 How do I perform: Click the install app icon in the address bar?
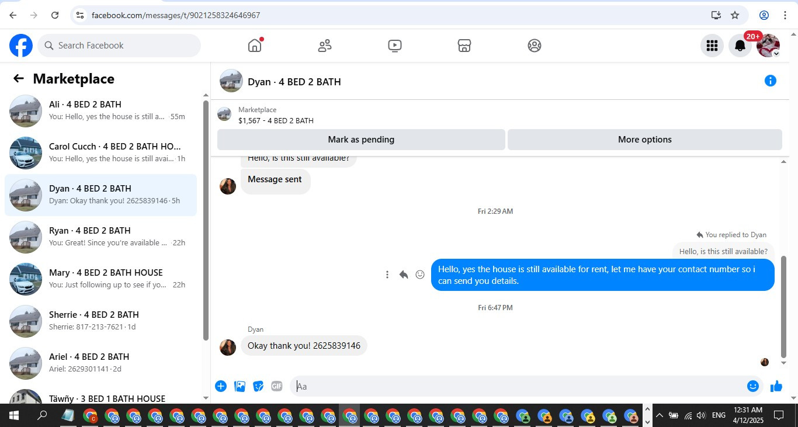716,15
